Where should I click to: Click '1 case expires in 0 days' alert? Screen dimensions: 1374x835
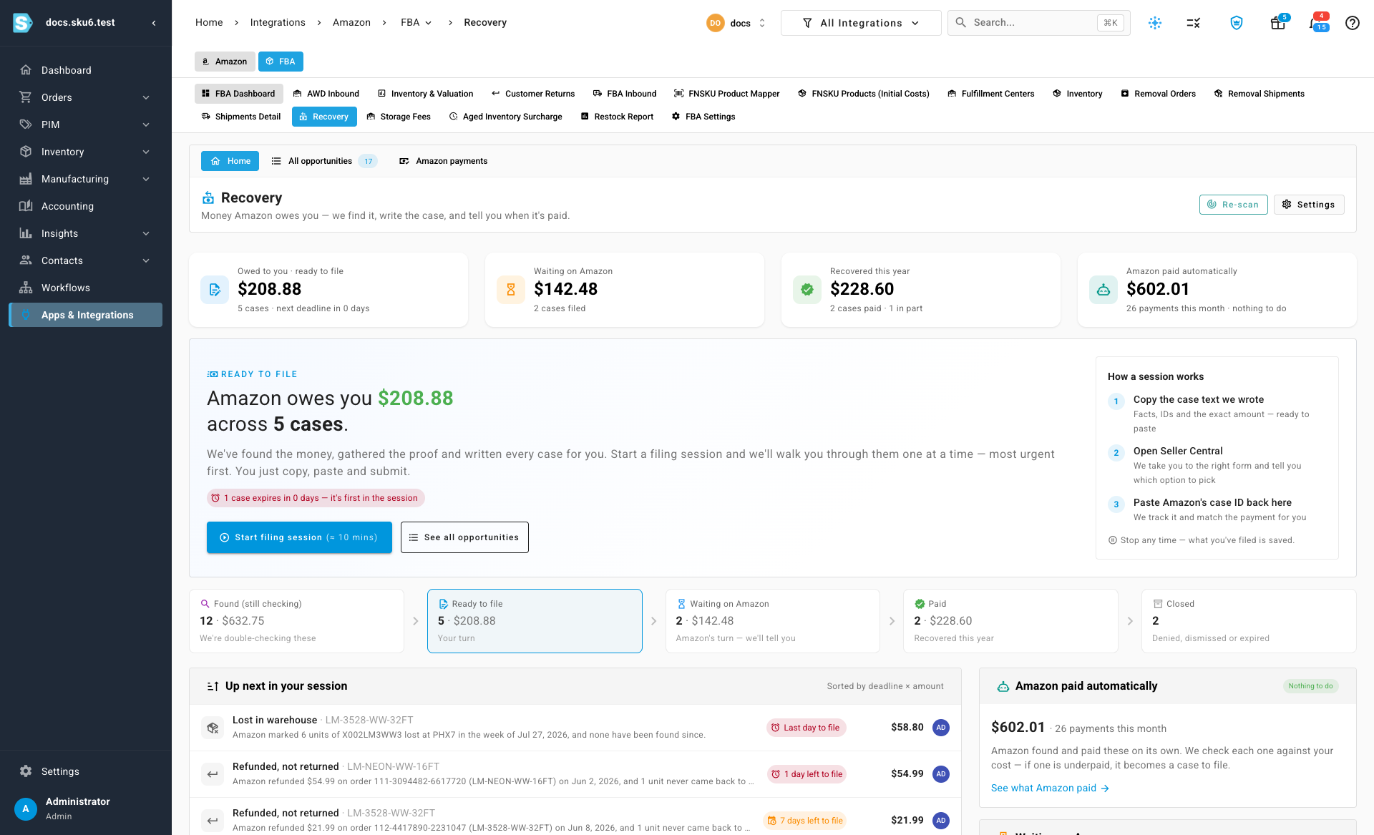[x=316, y=498]
